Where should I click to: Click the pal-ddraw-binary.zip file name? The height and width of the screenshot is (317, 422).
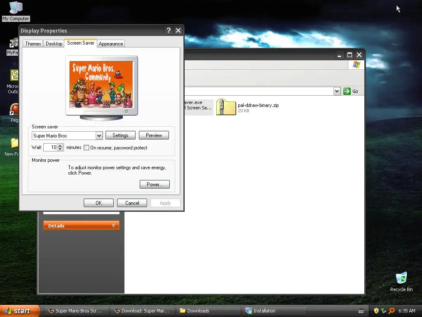pos(258,105)
